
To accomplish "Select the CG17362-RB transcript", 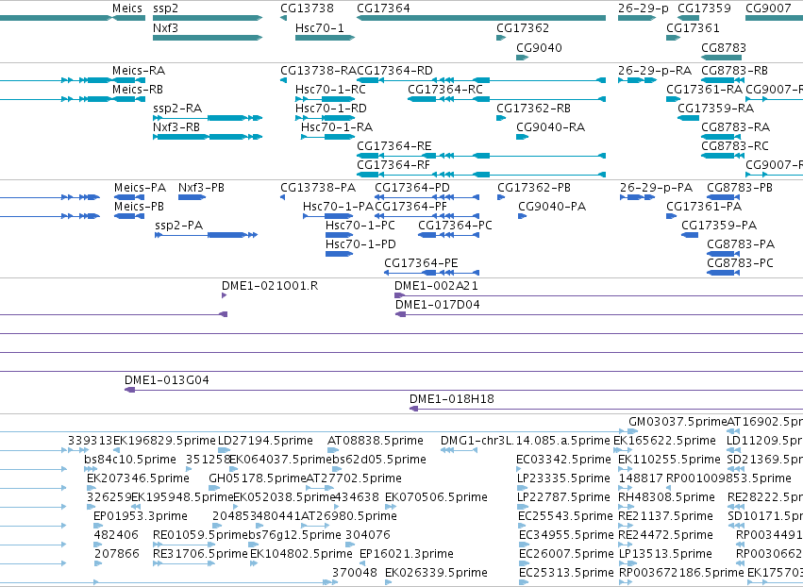I will click(x=501, y=118).
